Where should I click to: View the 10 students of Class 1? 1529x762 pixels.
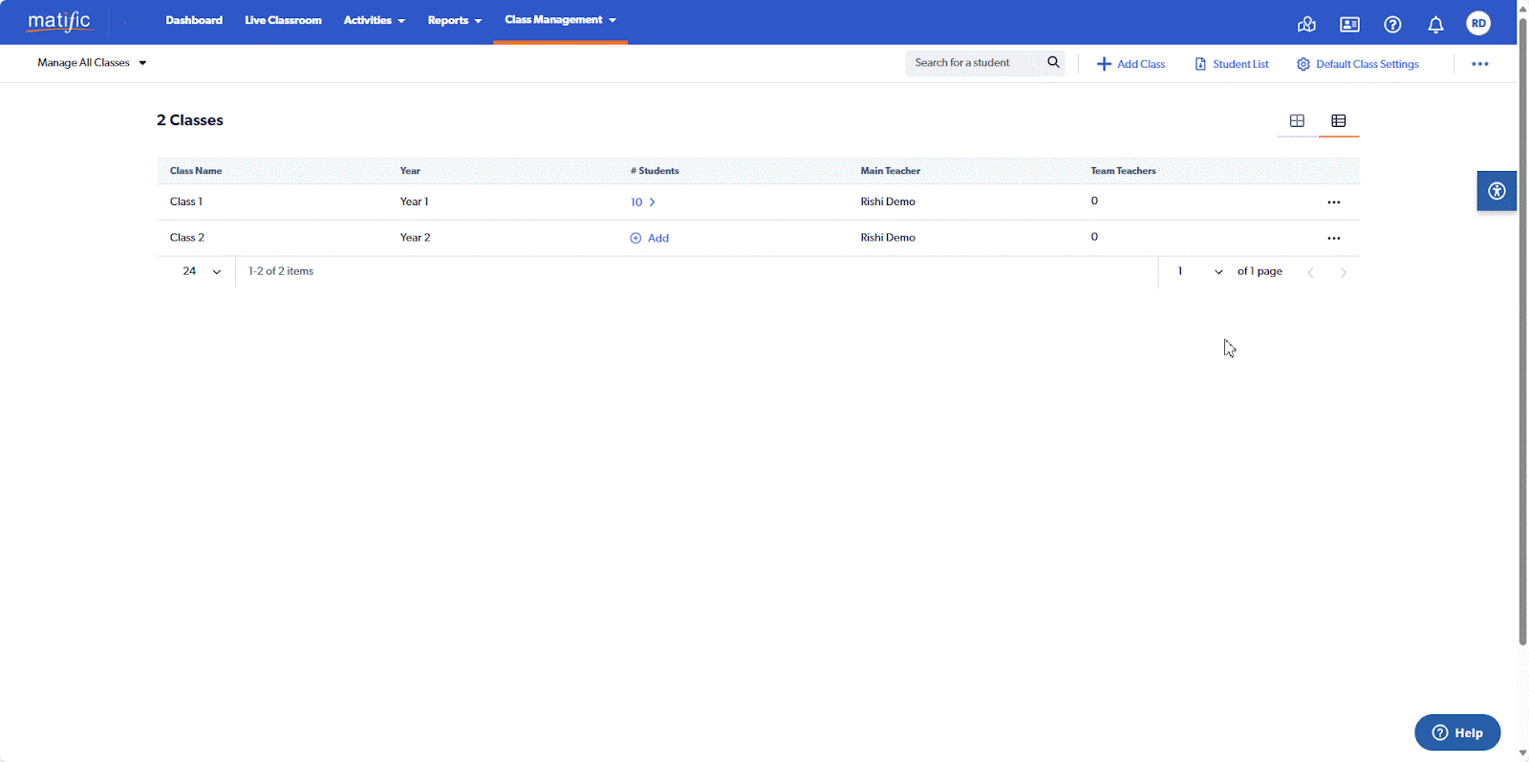coord(642,202)
